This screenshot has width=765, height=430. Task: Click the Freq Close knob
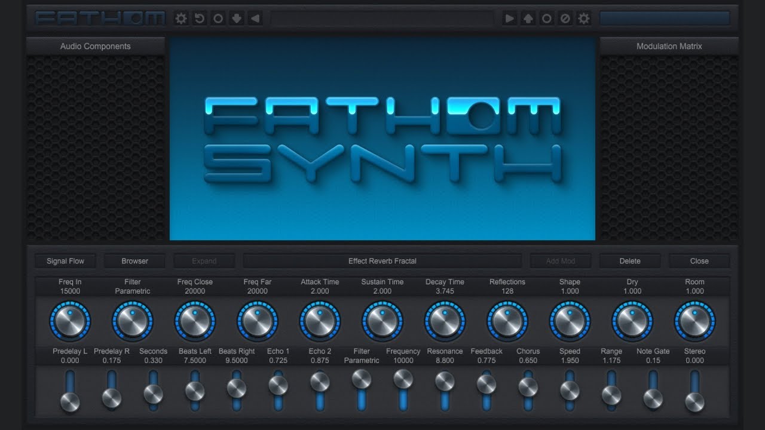point(195,321)
